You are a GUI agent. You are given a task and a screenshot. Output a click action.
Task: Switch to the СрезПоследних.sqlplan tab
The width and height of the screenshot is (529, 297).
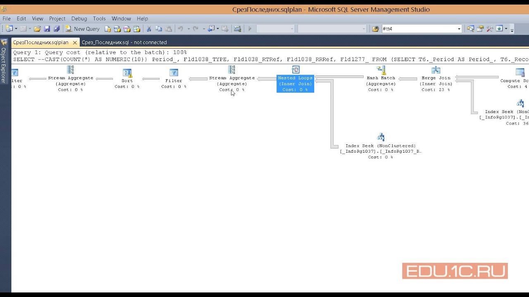pos(41,42)
